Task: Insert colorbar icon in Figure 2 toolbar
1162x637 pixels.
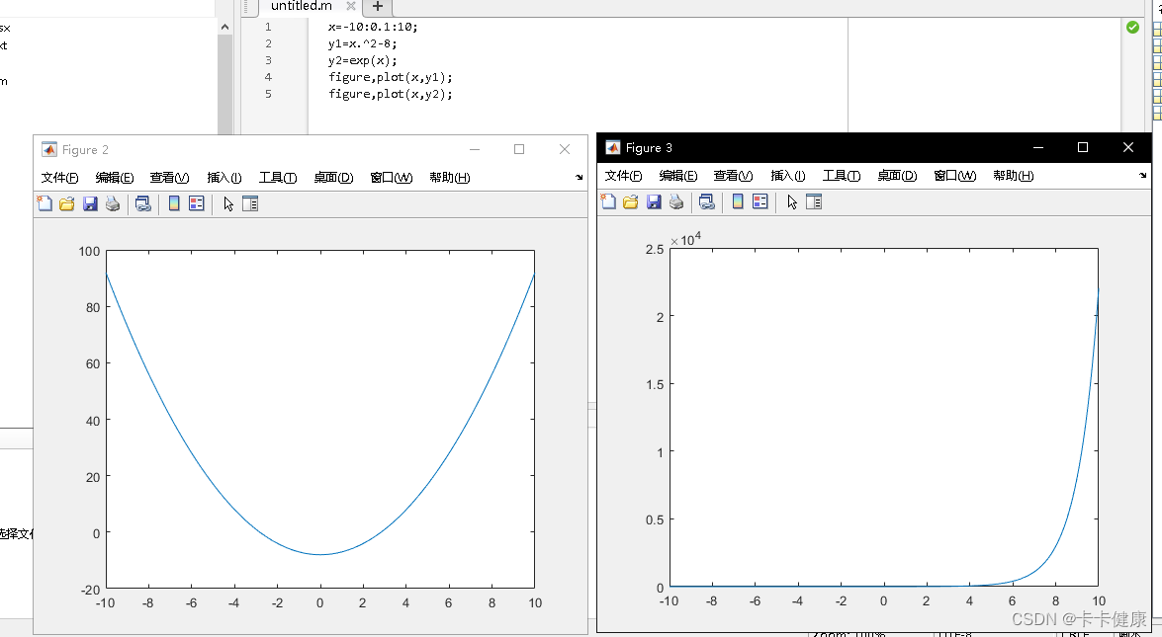Action: coord(174,203)
